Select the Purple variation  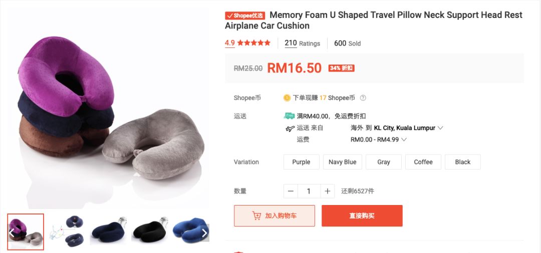pos(301,162)
